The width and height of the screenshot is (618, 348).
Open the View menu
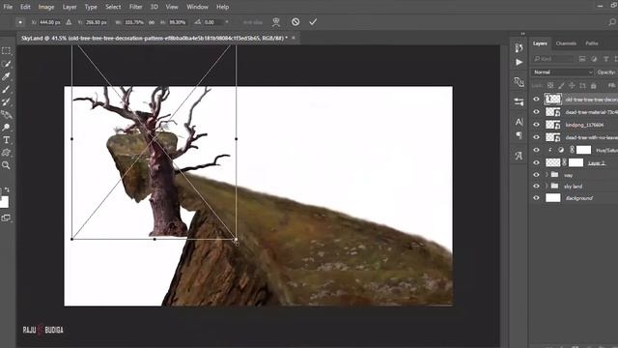pyautogui.click(x=172, y=7)
